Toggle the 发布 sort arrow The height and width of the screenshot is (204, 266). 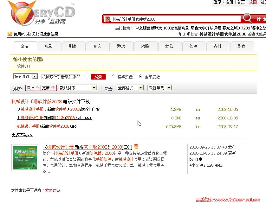38,88
